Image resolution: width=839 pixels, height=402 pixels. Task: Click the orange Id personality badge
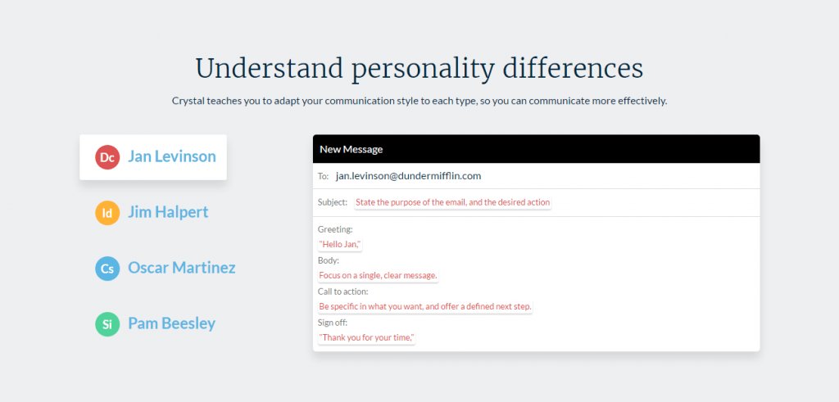[x=108, y=213]
